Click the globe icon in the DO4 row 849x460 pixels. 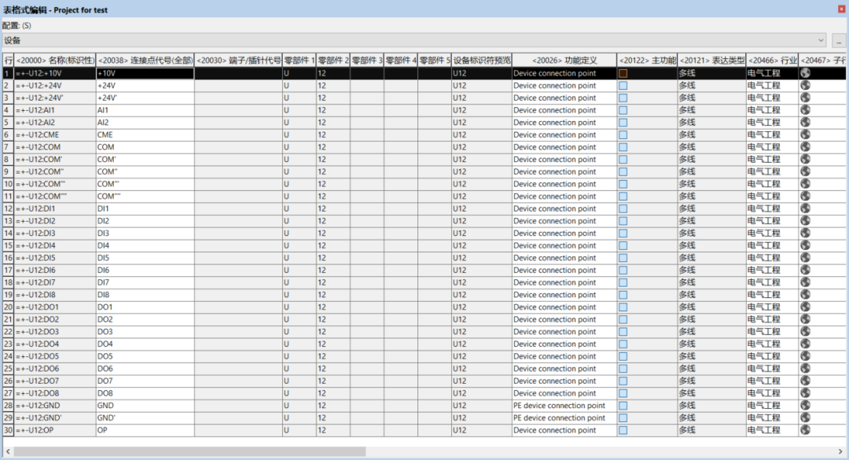point(805,344)
